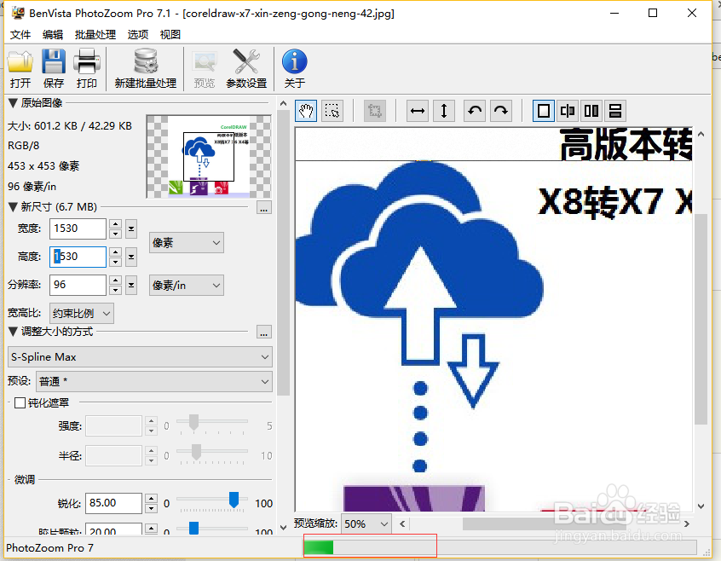
Task: Collapse the 调整大小的方式 section
Action: [x=13, y=332]
